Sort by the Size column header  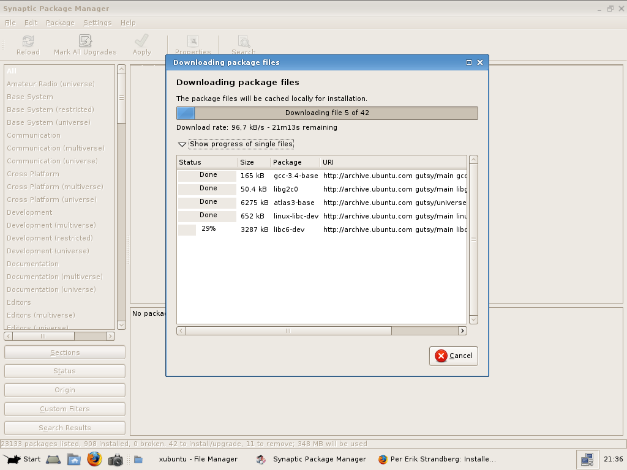[x=253, y=162]
